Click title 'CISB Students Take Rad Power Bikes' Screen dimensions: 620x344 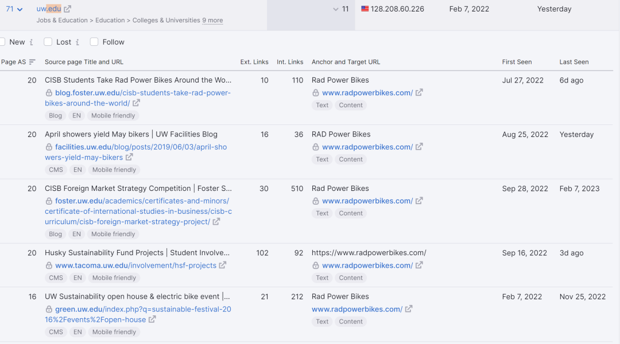[138, 80]
